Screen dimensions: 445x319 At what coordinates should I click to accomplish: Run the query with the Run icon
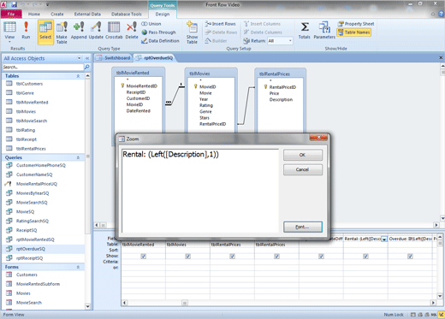[x=26, y=31]
